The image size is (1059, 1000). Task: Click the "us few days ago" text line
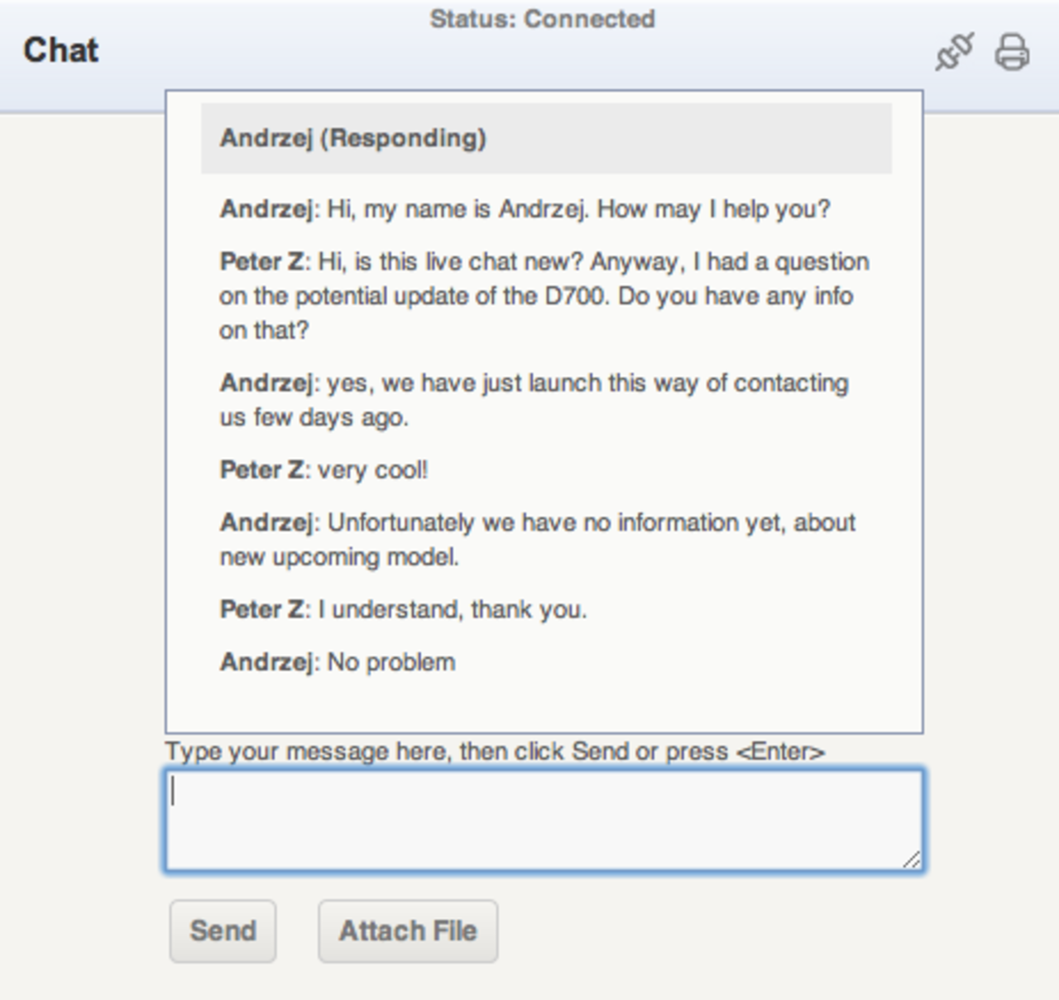[x=314, y=417]
